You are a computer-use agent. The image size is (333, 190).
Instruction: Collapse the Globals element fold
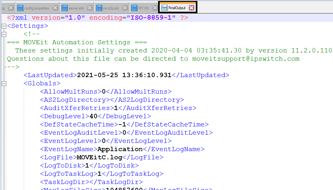4,83
